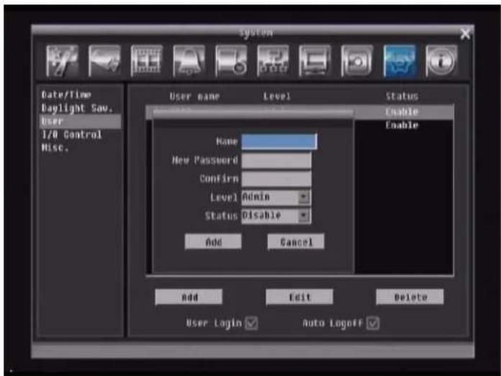Click the bottom Add user button
Screen dimensions: 501x376
(189, 297)
